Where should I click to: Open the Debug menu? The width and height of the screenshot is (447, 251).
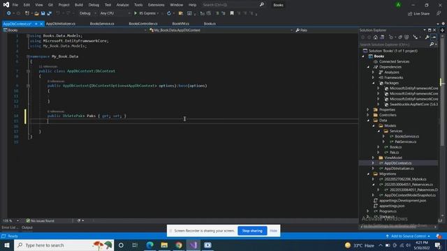tap(94, 5)
